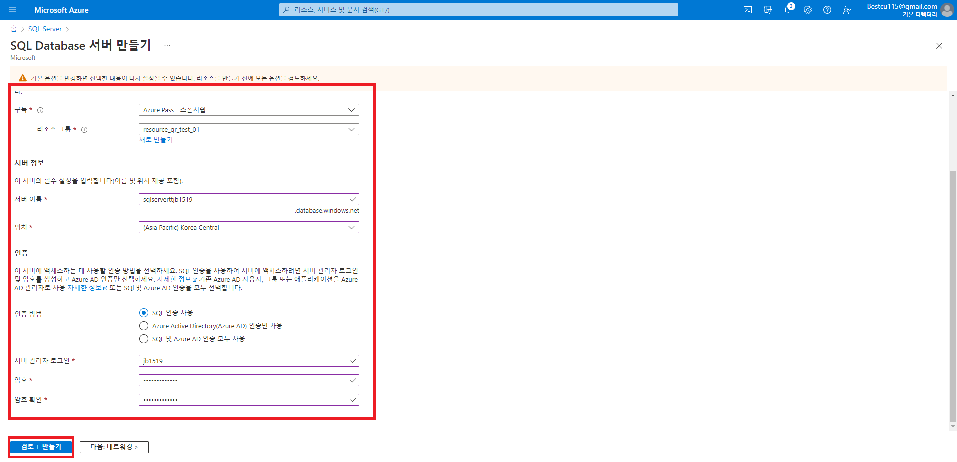Click the 서버 정보 section heading
This screenshot has width=957, height=462.
point(29,163)
